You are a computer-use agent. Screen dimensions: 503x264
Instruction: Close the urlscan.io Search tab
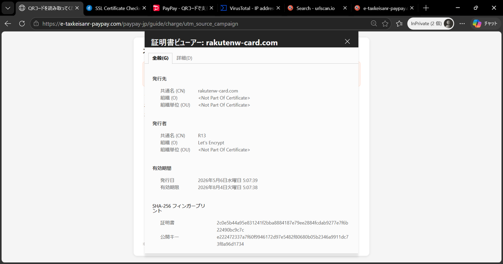(x=345, y=8)
